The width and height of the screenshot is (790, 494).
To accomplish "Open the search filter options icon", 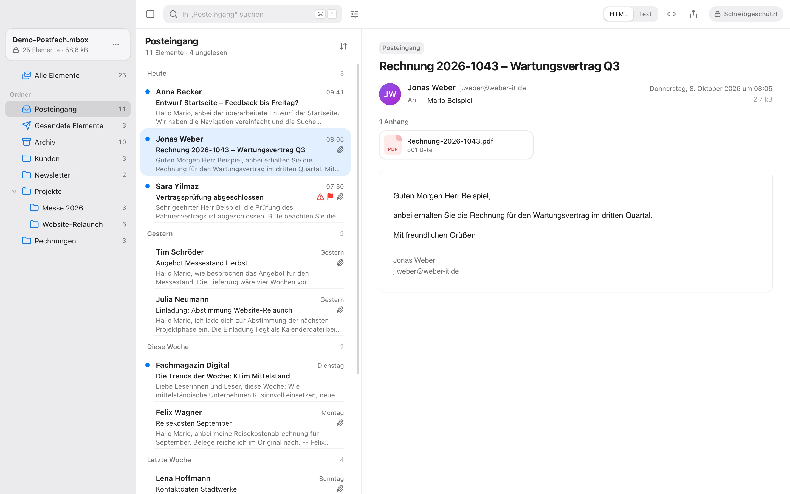I will (354, 14).
